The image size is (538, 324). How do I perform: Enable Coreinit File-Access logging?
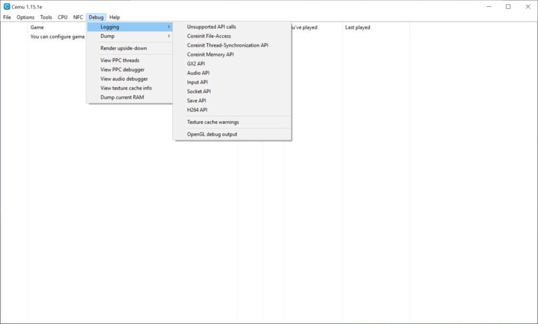[x=232, y=36]
